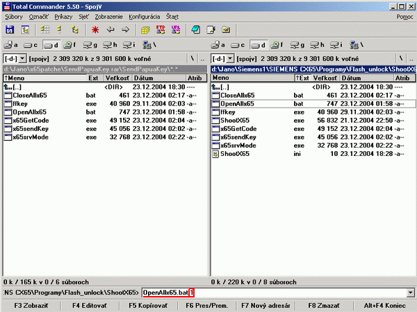This screenshot has height=312, width=417.
Task: Open network neighborhood in left panel
Action: pyautogui.click(x=149, y=45)
